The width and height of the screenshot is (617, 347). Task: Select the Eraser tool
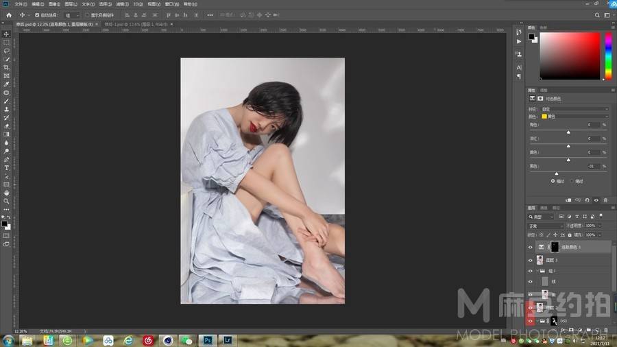pyautogui.click(x=6, y=126)
